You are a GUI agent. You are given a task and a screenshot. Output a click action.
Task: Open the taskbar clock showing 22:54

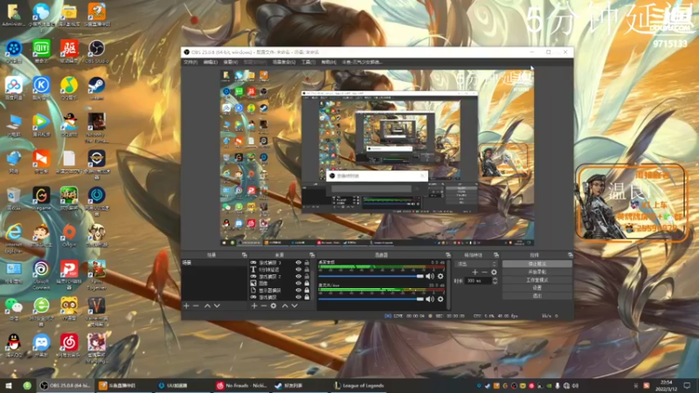(x=667, y=386)
